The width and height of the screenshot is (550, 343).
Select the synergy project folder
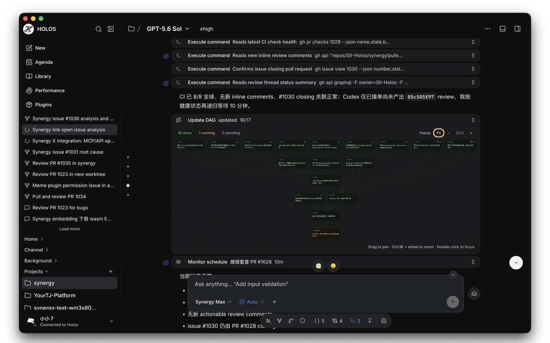pos(70,283)
